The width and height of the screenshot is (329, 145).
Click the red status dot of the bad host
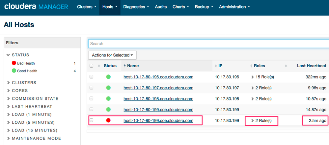(x=108, y=120)
